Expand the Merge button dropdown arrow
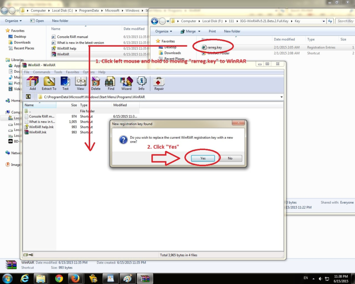This screenshot has height=284, width=355. coord(199,31)
